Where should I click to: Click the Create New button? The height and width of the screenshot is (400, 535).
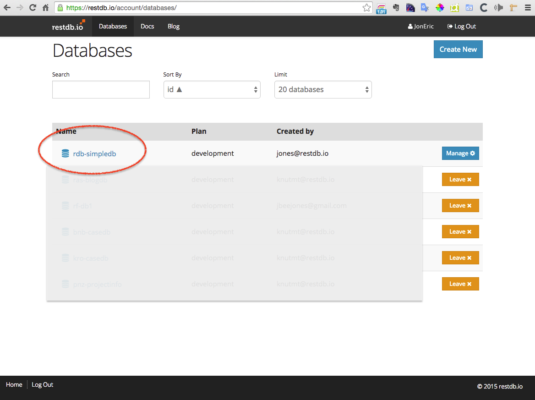click(x=458, y=49)
